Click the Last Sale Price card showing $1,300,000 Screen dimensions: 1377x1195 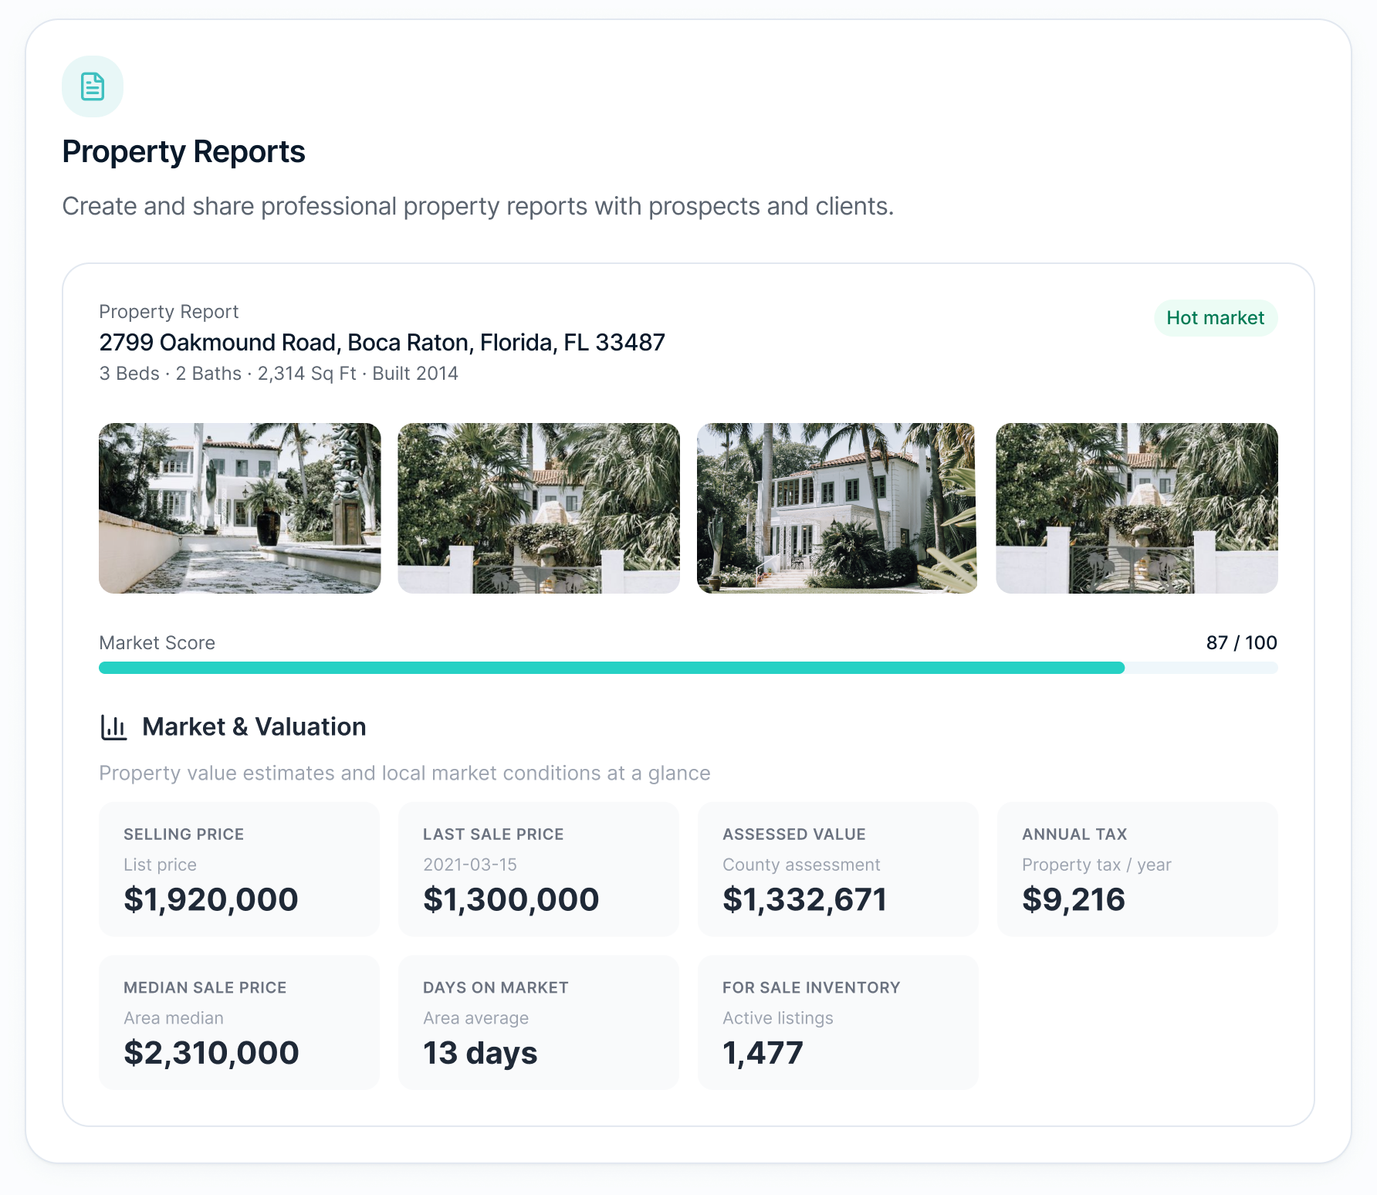click(x=539, y=869)
